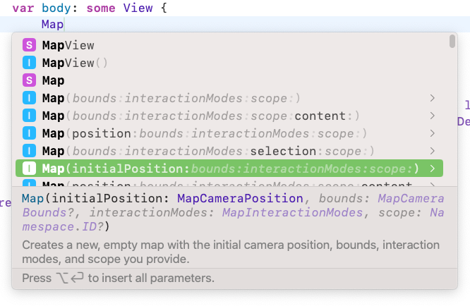Choose plain Map struct suggestion
This screenshot has width=470, height=306.
[x=53, y=80]
